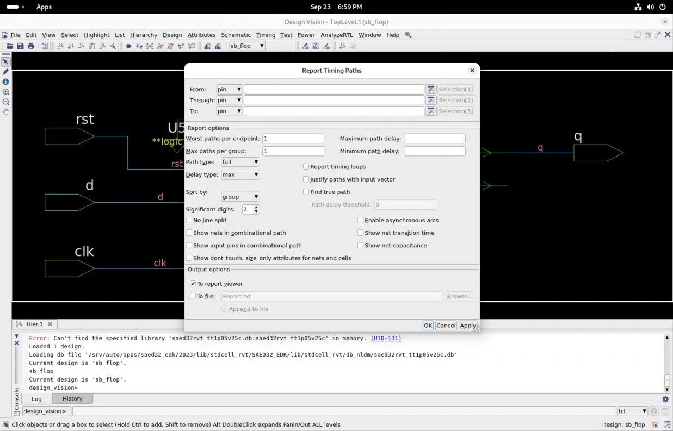Open the Schematic menu

point(236,35)
